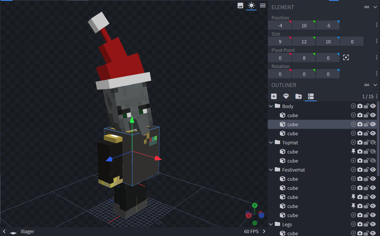
Task: Click the Add Mesh icon in Outliner
Action: pos(286,96)
